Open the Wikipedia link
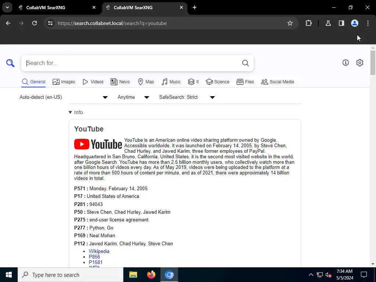The height and width of the screenshot is (282, 376). 99,251
